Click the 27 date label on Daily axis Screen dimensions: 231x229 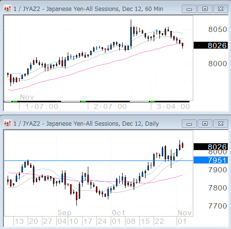(47, 221)
